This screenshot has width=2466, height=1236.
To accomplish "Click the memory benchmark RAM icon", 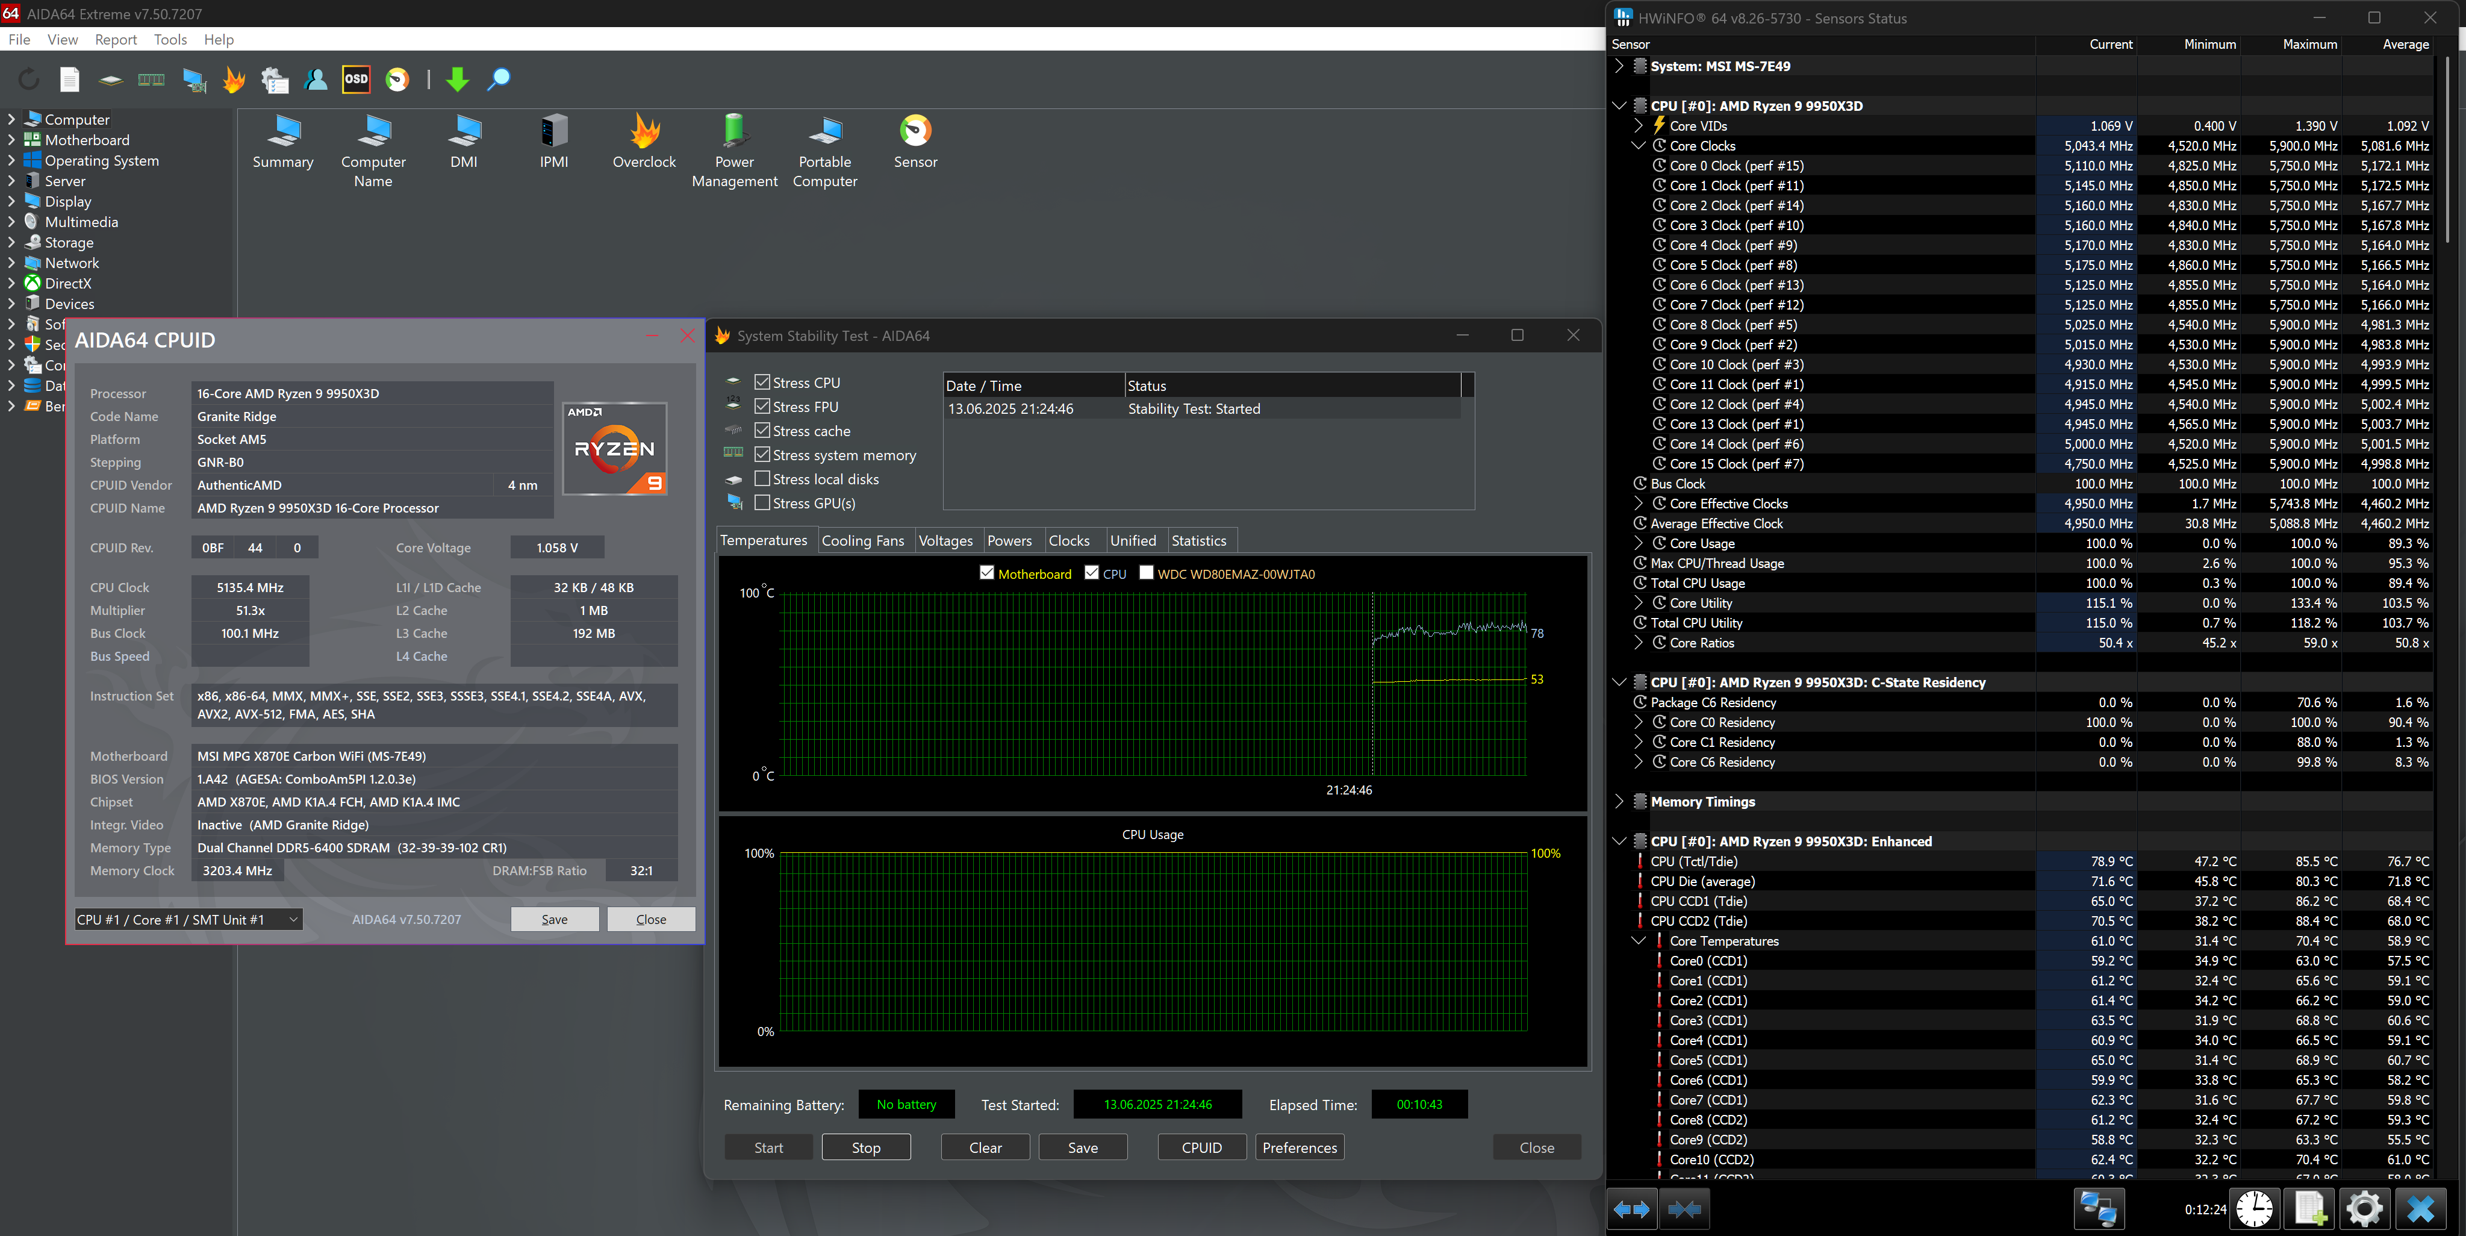I will click(x=151, y=80).
